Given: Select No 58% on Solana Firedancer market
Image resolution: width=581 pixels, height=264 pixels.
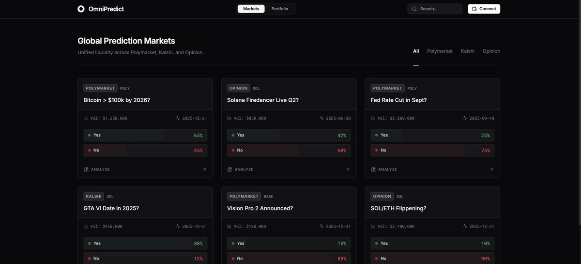Looking at the screenshot, I should (289, 150).
